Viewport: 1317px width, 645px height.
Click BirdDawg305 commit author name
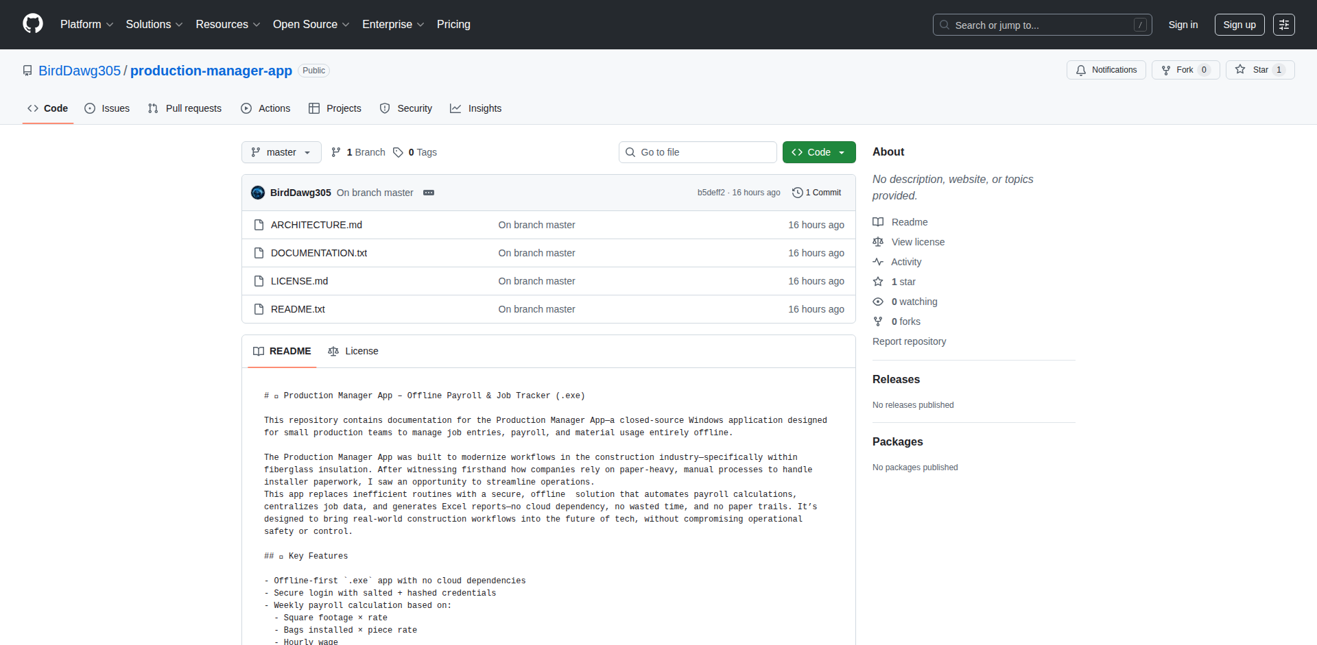tap(300, 193)
